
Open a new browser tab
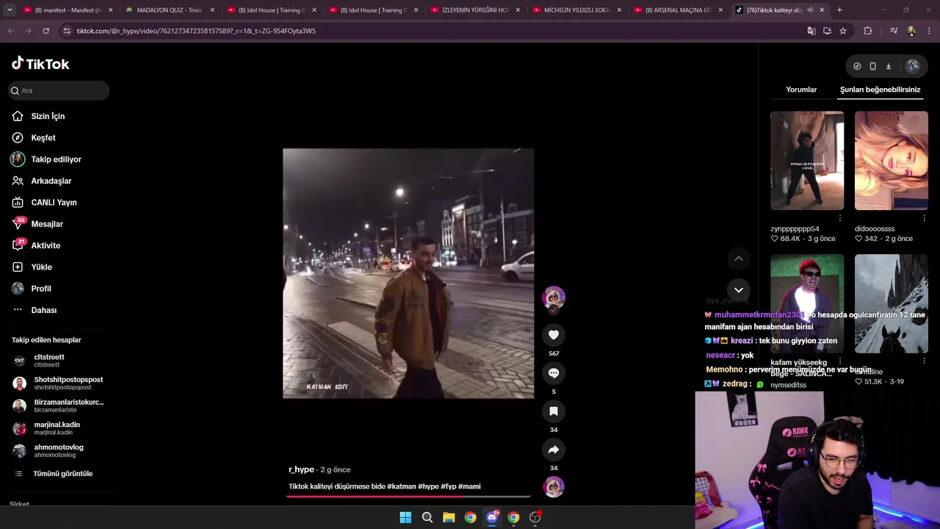pyautogui.click(x=839, y=10)
